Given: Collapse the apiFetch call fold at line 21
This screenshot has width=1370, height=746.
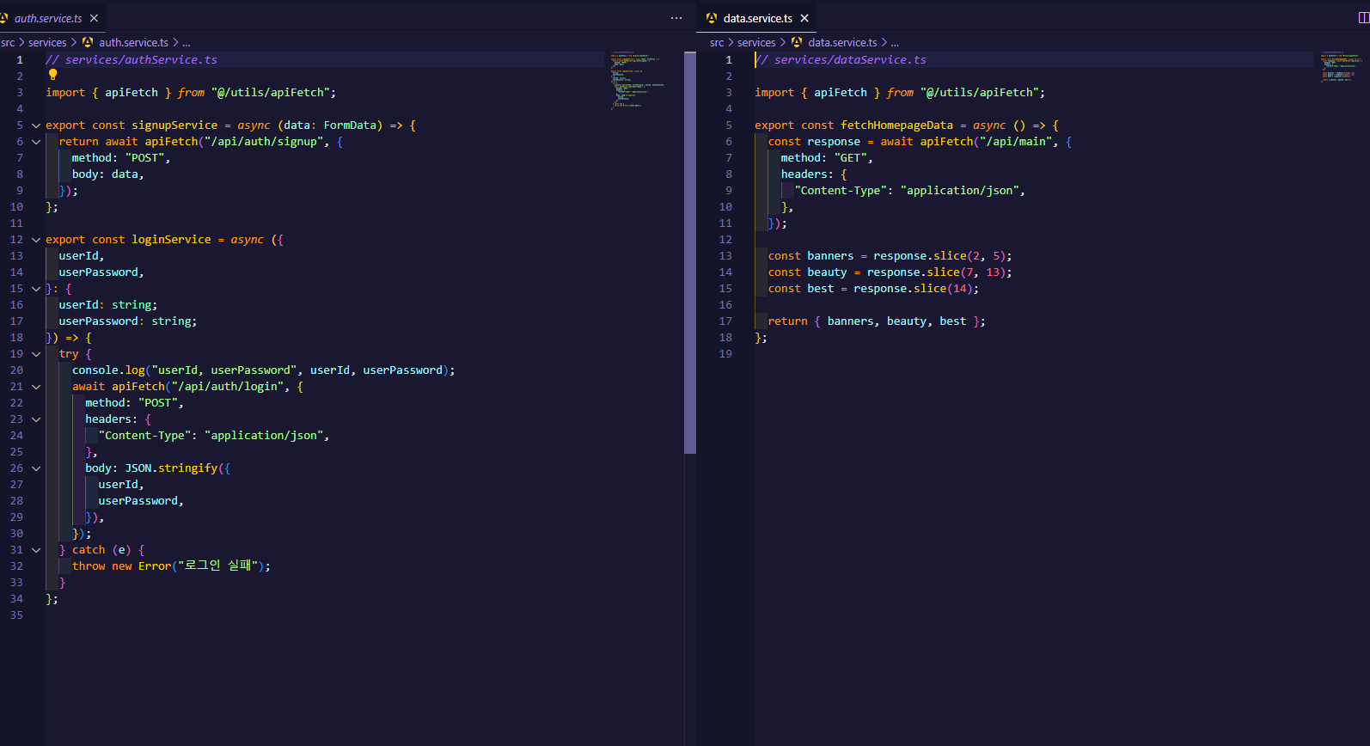Looking at the screenshot, I should pos(36,387).
